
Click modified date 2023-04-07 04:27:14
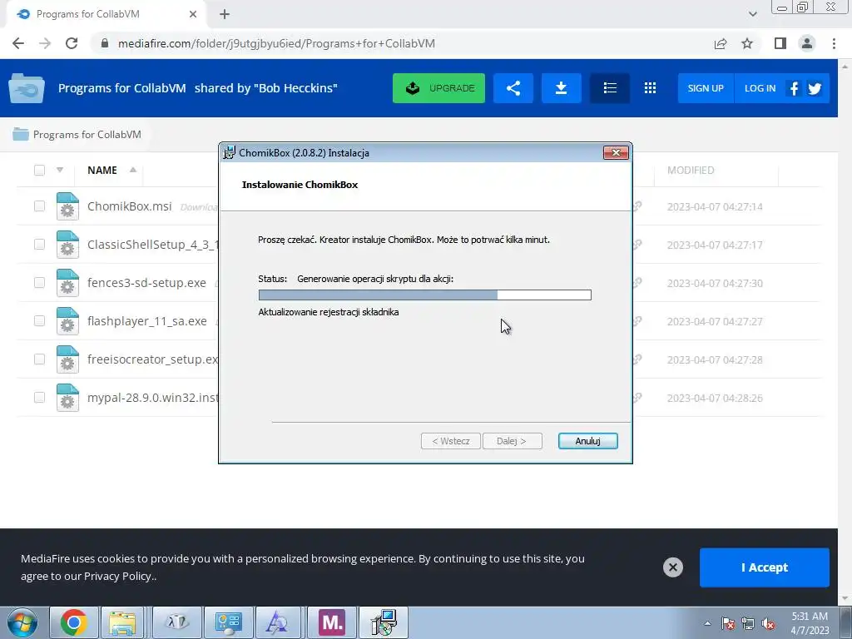tap(715, 206)
